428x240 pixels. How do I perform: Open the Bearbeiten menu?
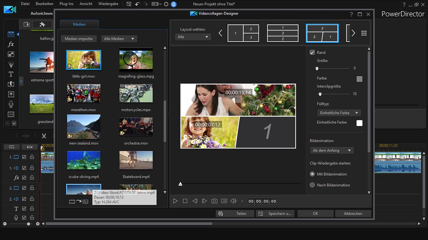coord(44,4)
